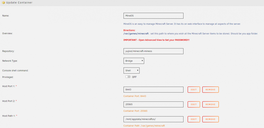
Task: Click the Update Container heading text
Action: point(19,3)
